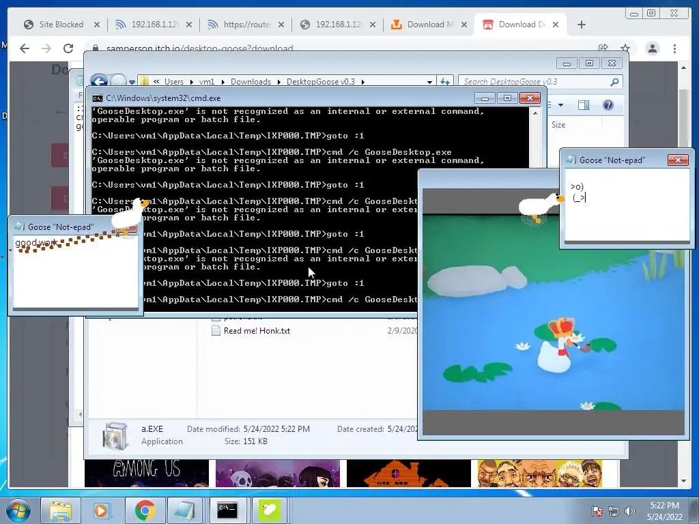Open the volume speaker tray icon
The width and height of the screenshot is (699, 524).
click(x=629, y=511)
